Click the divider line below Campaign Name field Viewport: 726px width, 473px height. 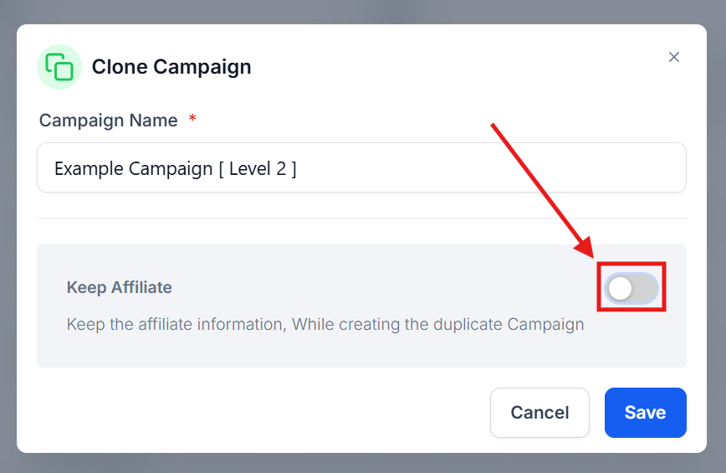pyautogui.click(x=362, y=219)
